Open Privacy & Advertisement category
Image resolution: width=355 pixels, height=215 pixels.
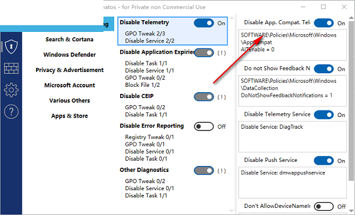coord(69,70)
